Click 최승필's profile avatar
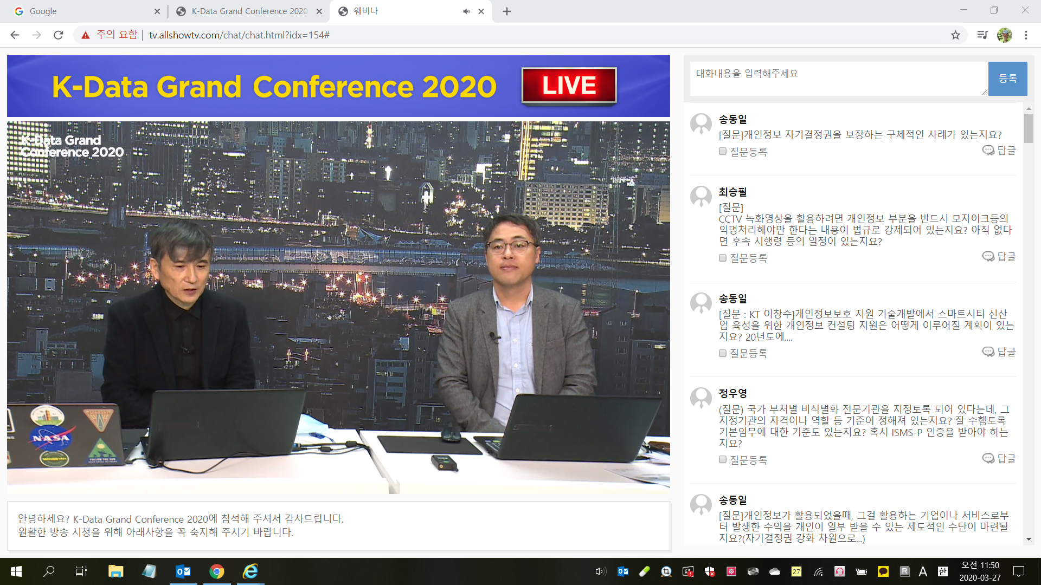Screen dimensions: 1041x585 click(x=701, y=197)
